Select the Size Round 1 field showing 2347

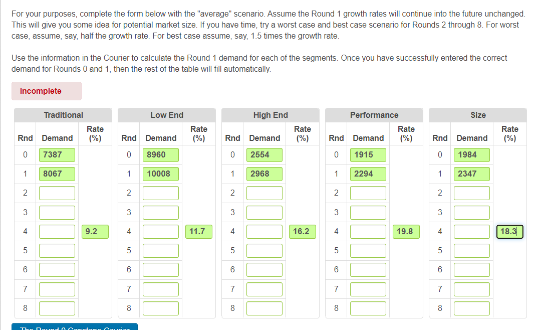(x=471, y=174)
